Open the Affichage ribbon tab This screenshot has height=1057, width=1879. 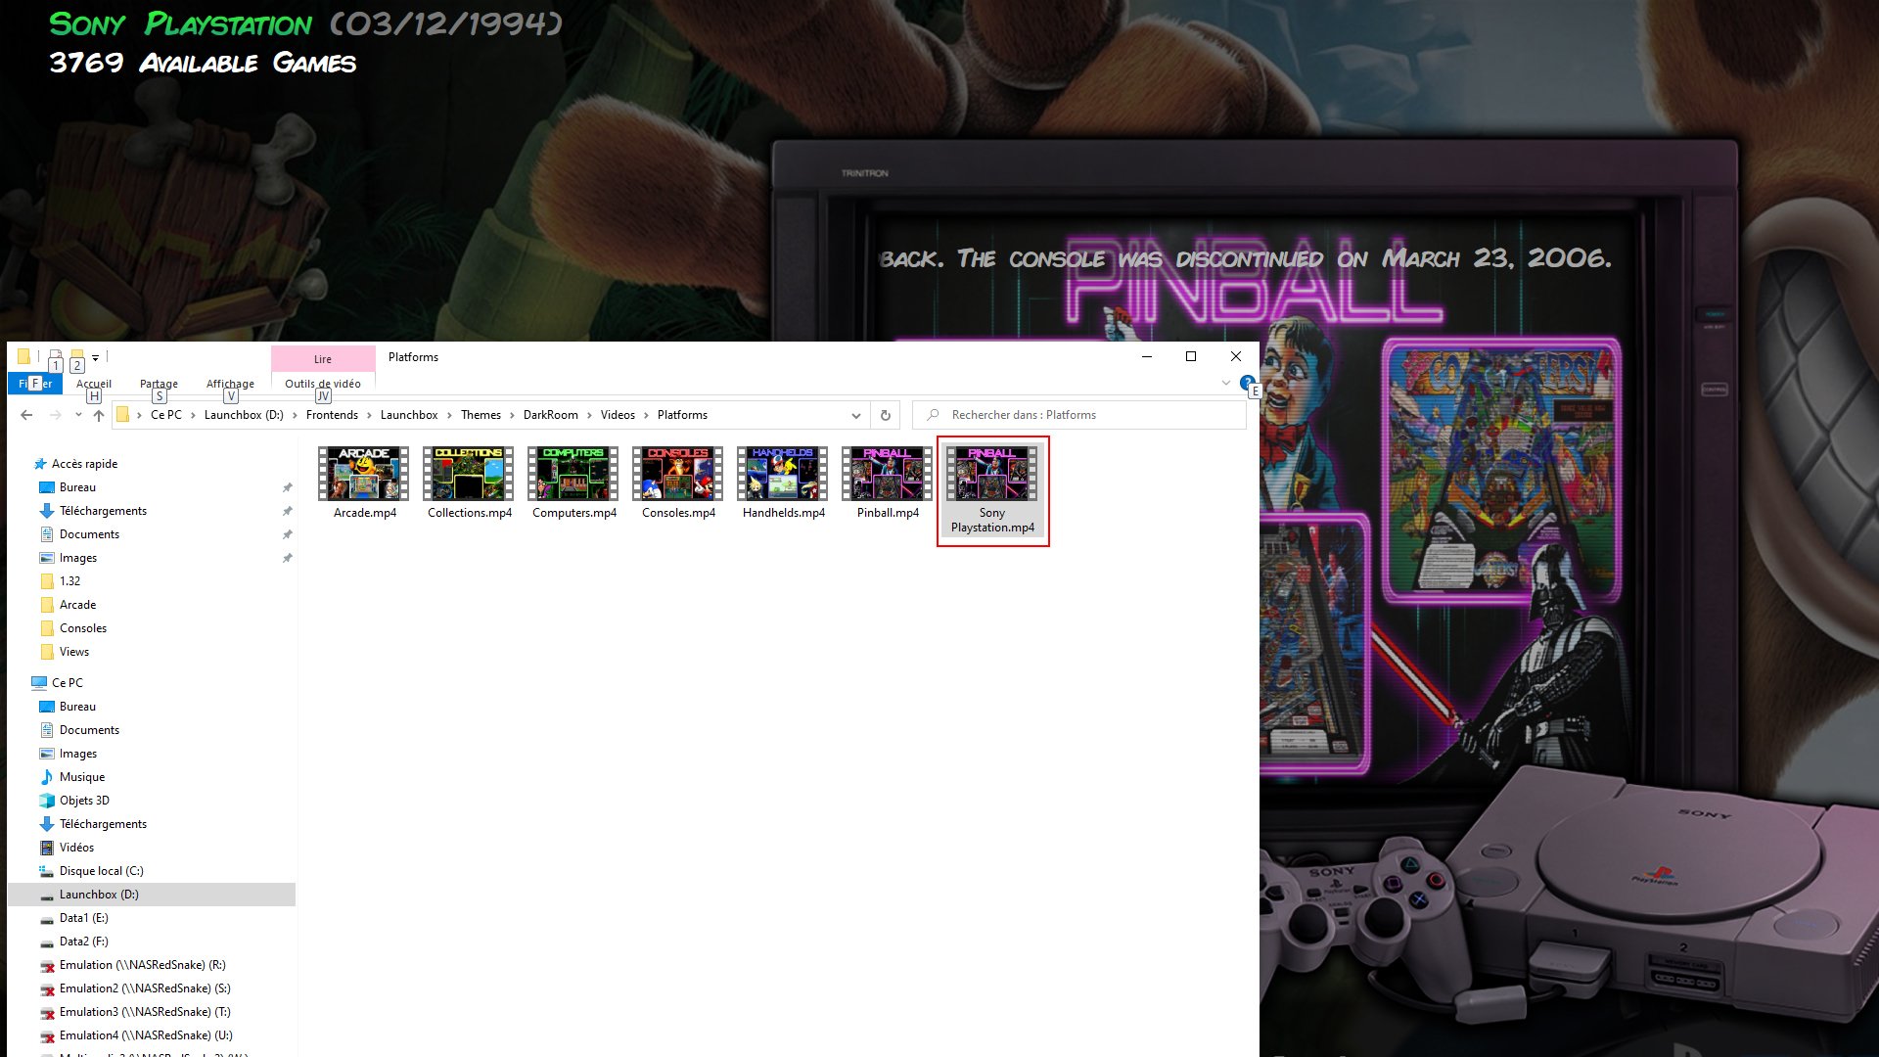pos(230,384)
